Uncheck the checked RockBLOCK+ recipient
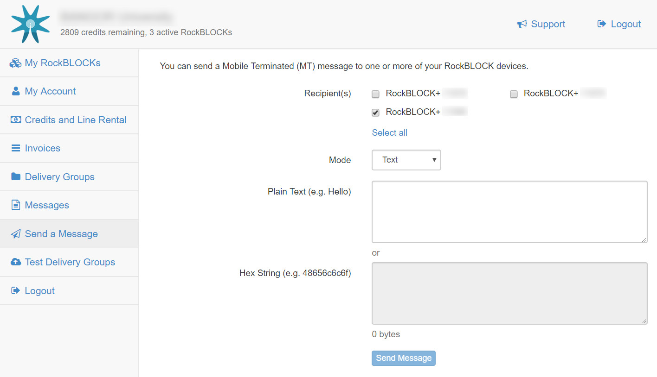 pos(376,113)
